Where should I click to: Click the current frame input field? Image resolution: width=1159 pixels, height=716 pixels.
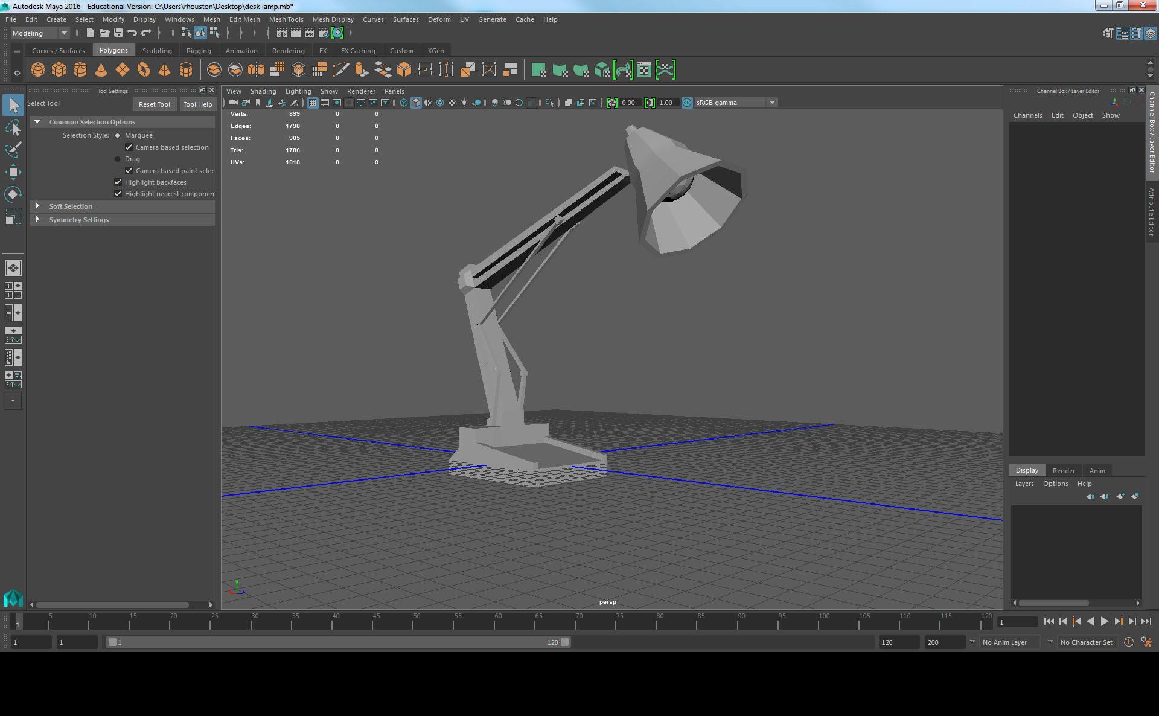point(1017,622)
